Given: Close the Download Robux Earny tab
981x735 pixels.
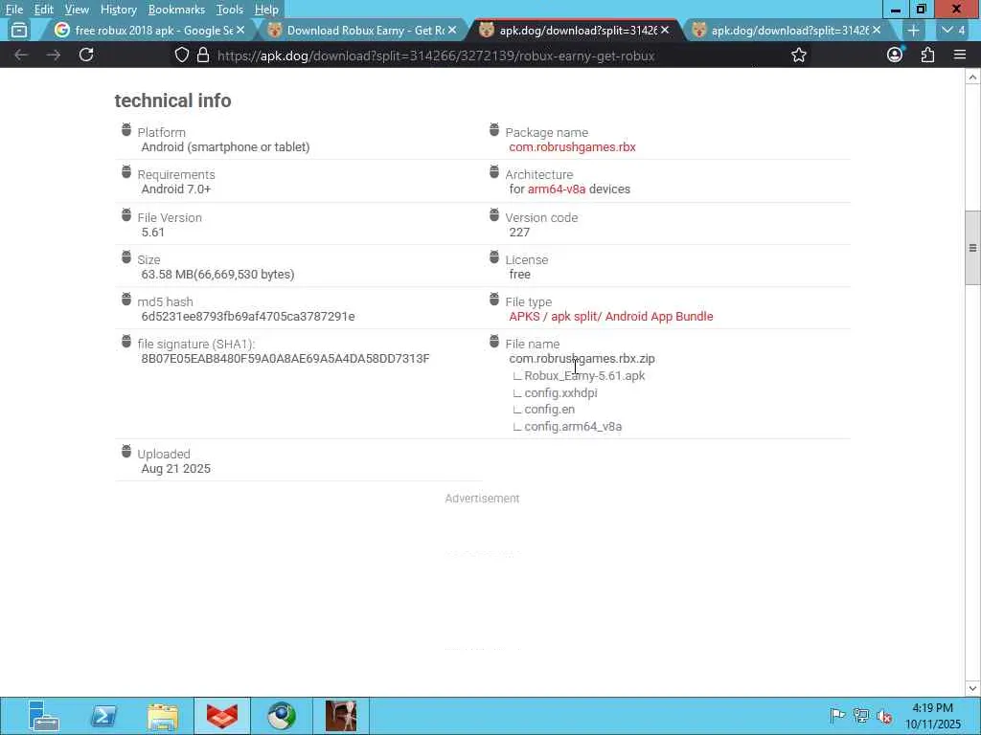Looking at the screenshot, I should [x=452, y=30].
